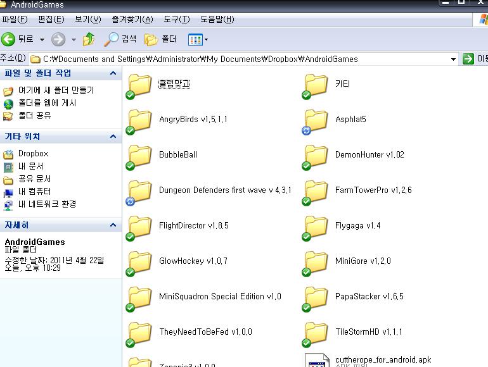Click 폴더 공유 link

[x=35, y=116]
